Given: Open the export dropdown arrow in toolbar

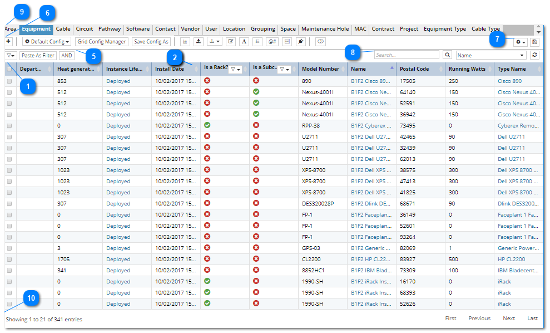Looking at the screenshot, I should point(214,41).
